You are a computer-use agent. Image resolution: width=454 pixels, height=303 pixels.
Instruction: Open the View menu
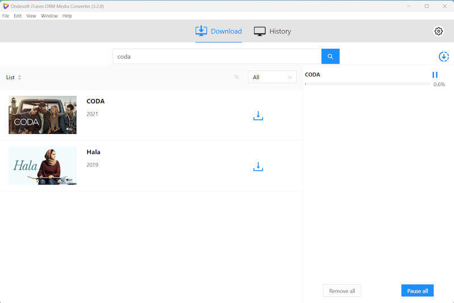point(31,16)
